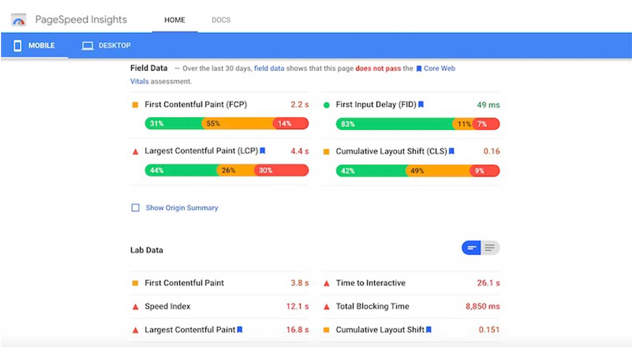Click the orange square icon beside First Contentful Paint (FCP)
The height and width of the screenshot is (355, 632).
click(135, 105)
